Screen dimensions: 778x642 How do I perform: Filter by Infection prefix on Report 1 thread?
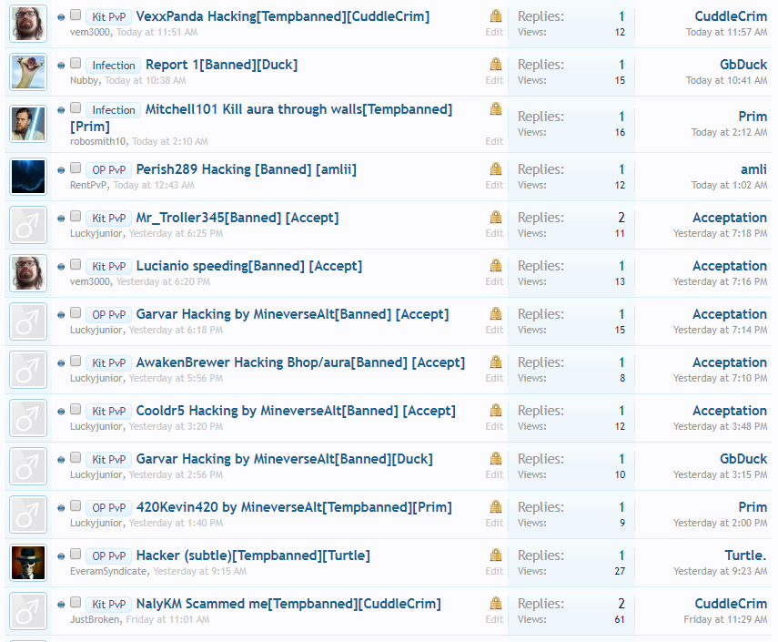[113, 65]
